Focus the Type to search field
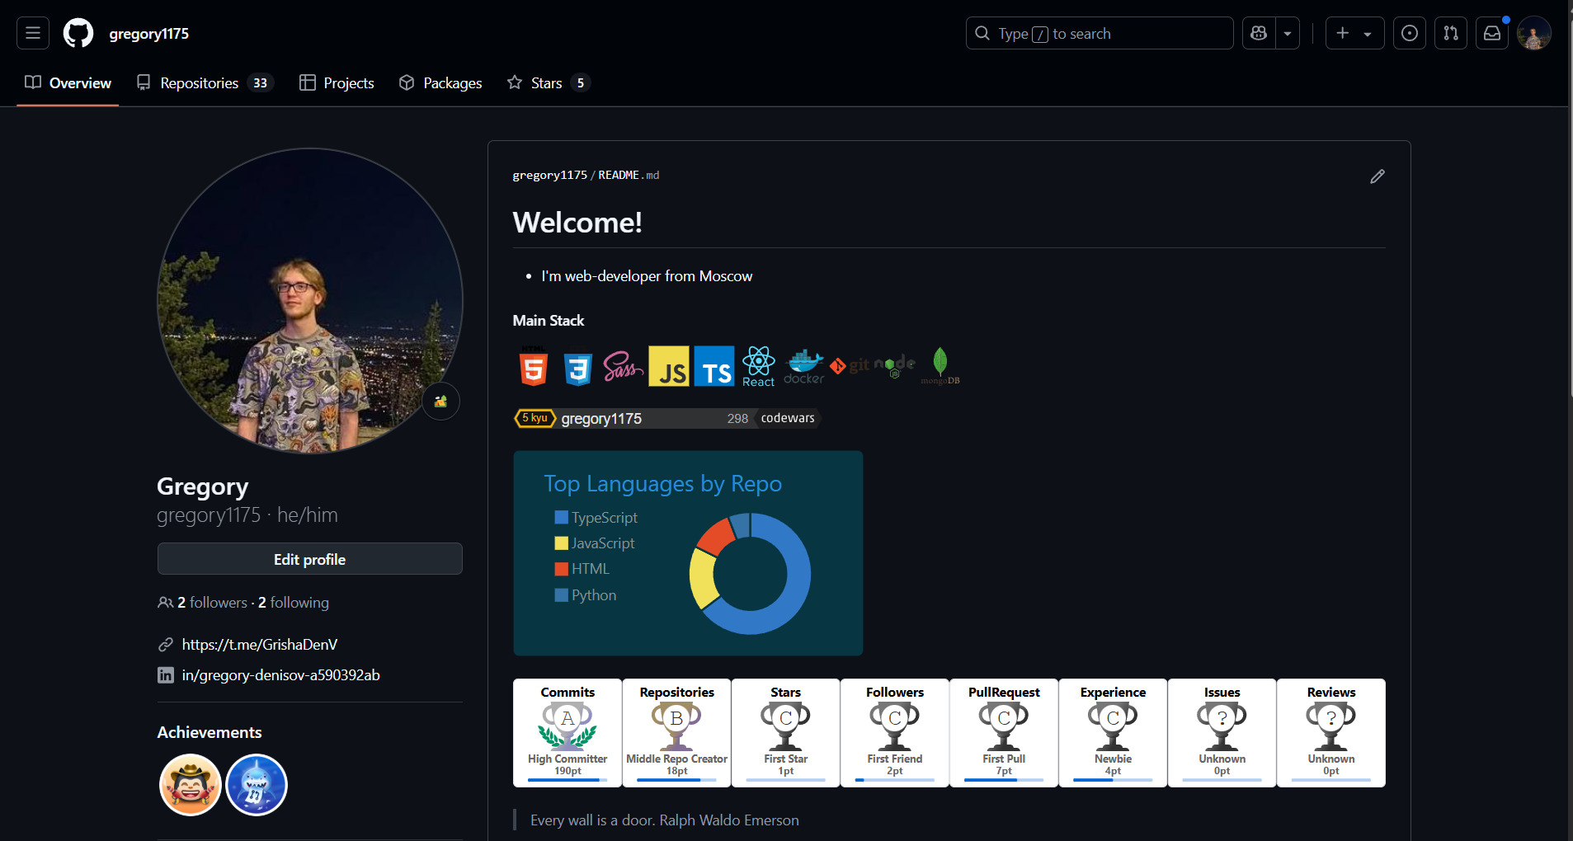Screen dimensions: 1573x841 tap(1100, 33)
